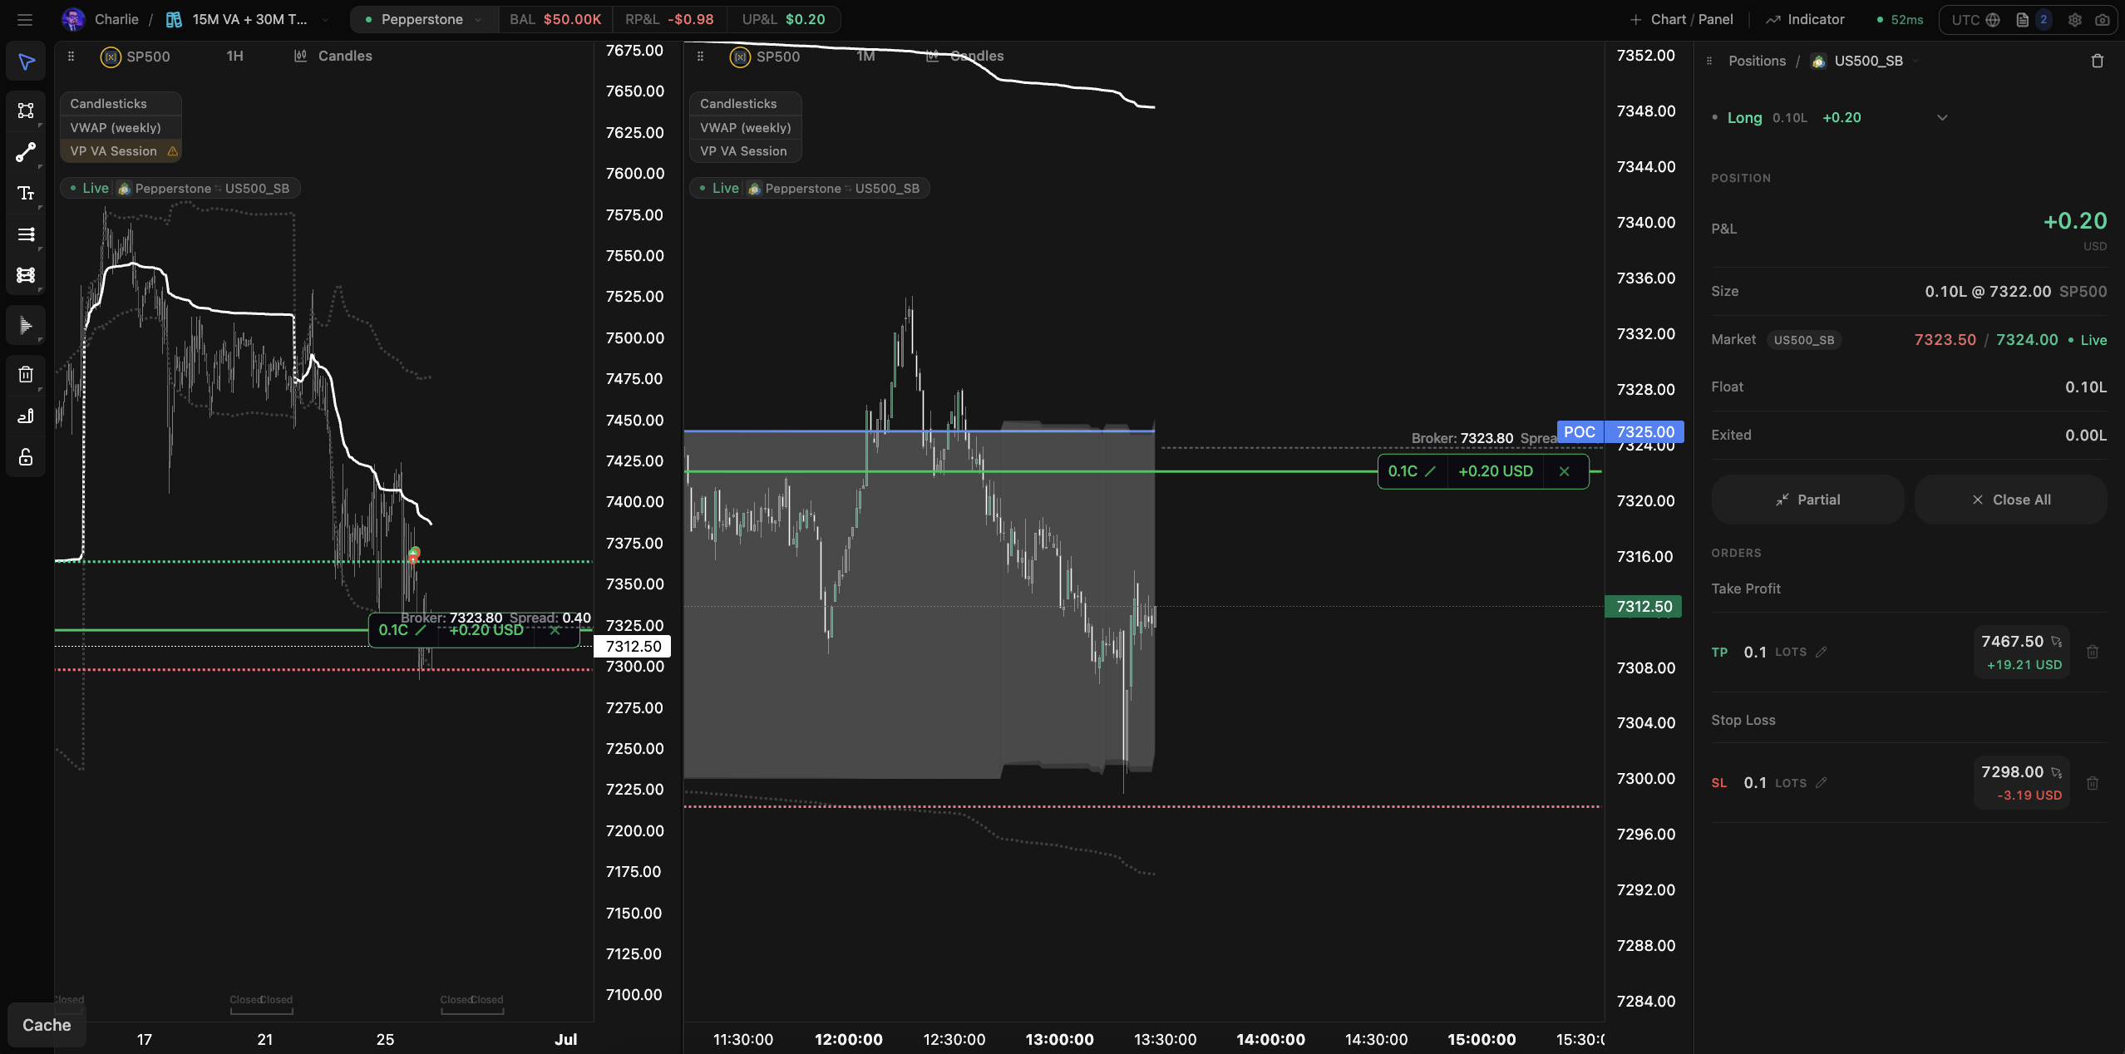The width and height of the screenshot is (2125, 1054).
Task: Edit the Stop Loss lots pencil
Action: pyautogui.click(x=1821, y=783)
